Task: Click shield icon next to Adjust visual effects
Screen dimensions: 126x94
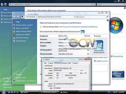Action: [x=14, y=28]
